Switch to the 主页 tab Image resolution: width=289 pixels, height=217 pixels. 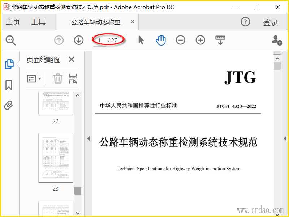pyautogui.click(x=13, y=22)
